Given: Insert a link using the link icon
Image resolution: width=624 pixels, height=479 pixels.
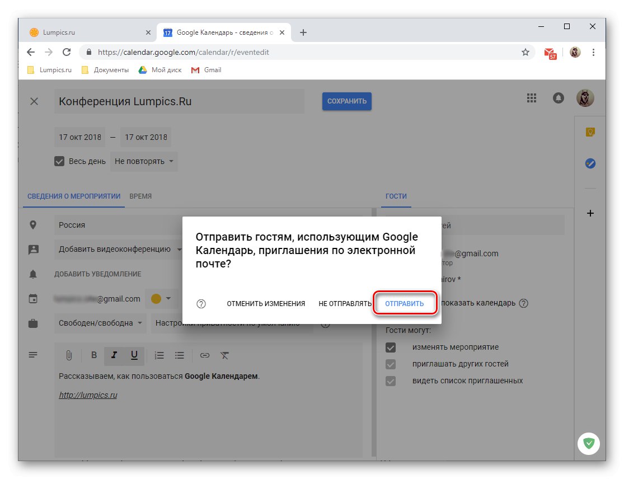Looking at the screenshot, I should (203, 355).
